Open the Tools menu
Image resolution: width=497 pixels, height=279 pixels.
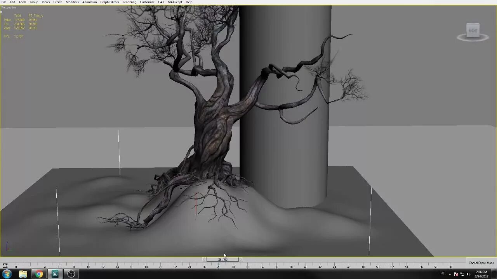click(x=23, y=2)
